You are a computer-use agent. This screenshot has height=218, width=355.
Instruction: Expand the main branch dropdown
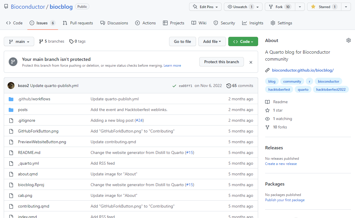tap(19, 41)
